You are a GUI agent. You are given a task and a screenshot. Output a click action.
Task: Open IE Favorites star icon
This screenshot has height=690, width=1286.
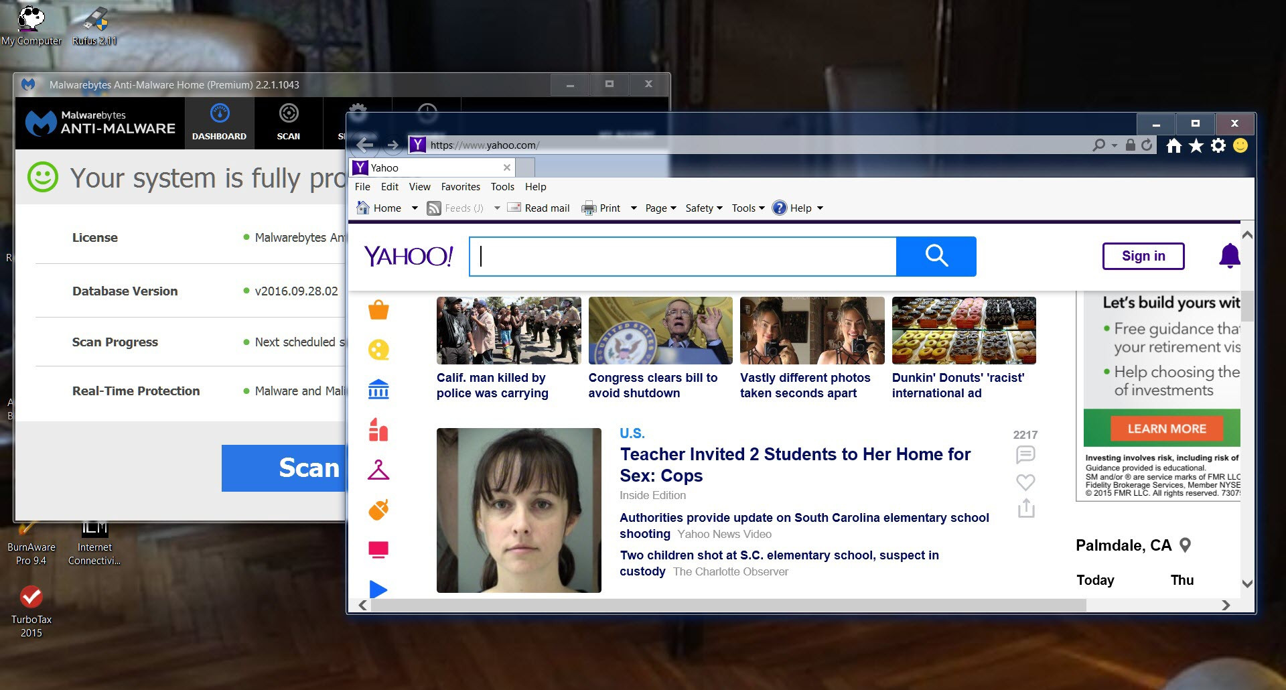tap(1196, 145)
